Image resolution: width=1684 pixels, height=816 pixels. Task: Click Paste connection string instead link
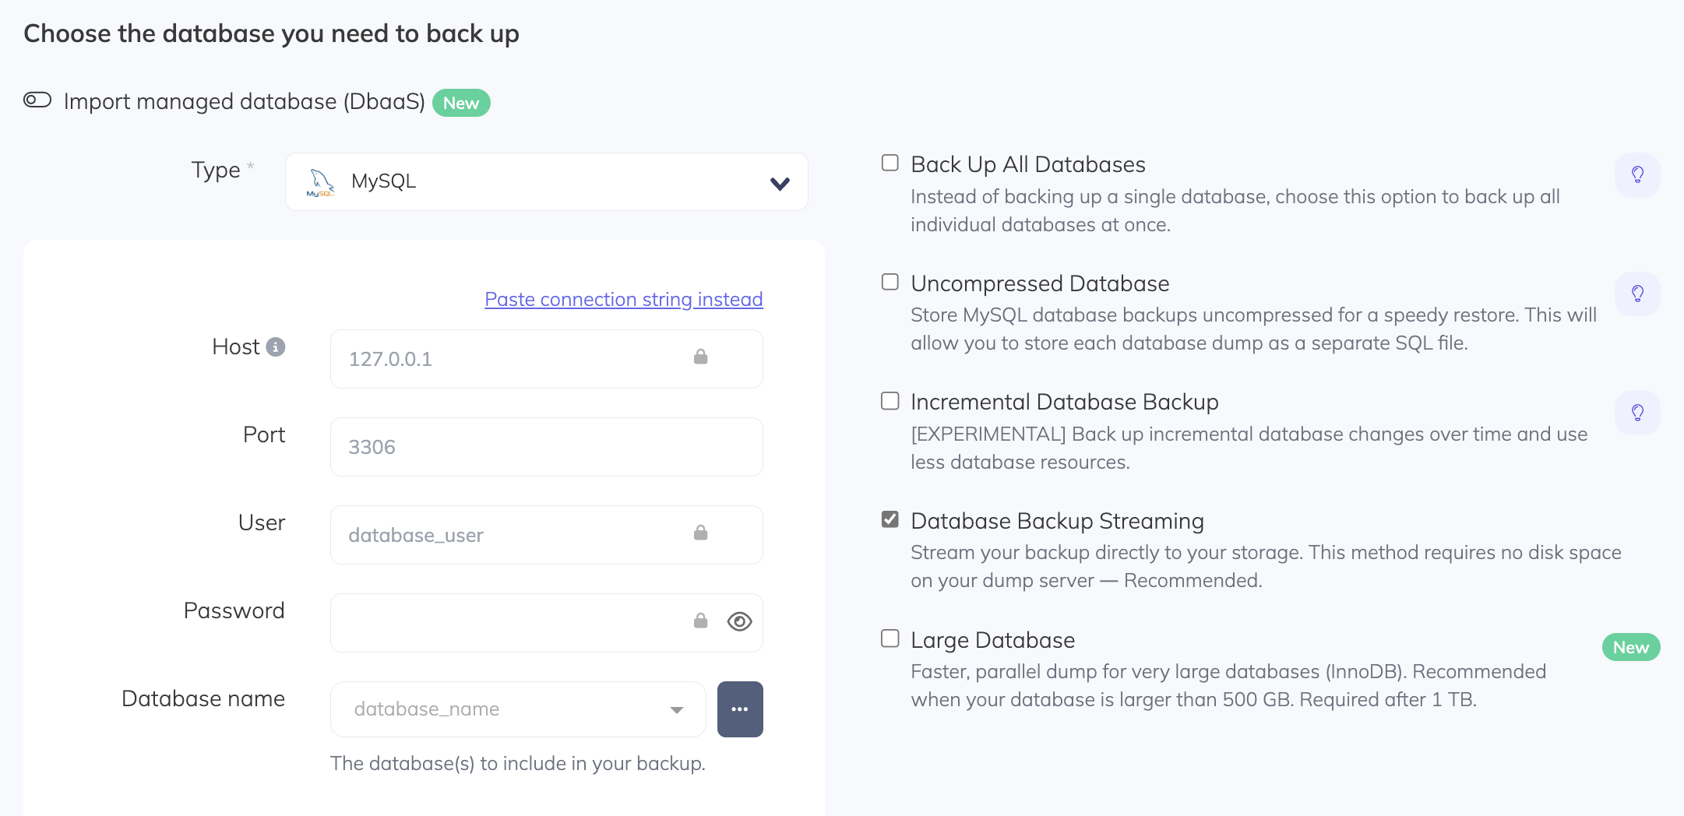(623, 300)
